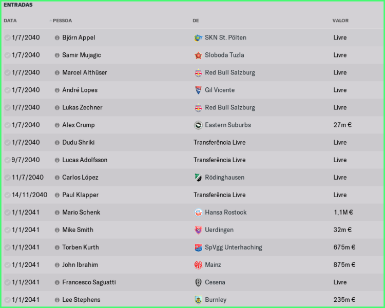Select the John Ibrahim 875m € fee cell
The width and height of the screenshot is (385, 308).
coord(344,264)
